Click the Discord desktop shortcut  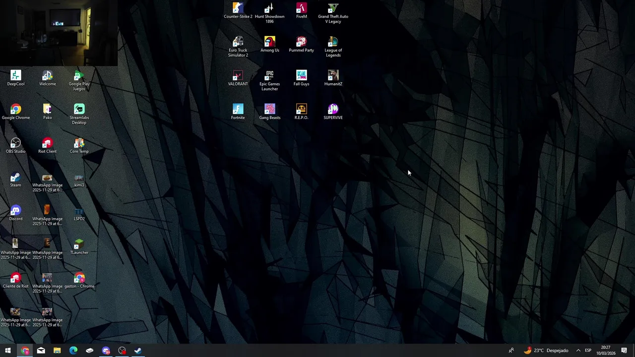(x=16, y=213)
